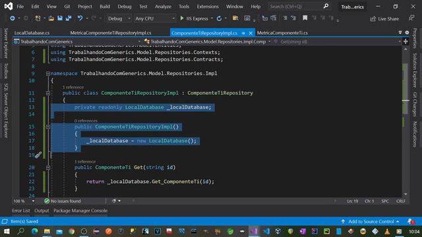422x237 pixels.
Task: Open the Git Changes side tab
Action: 415,104
